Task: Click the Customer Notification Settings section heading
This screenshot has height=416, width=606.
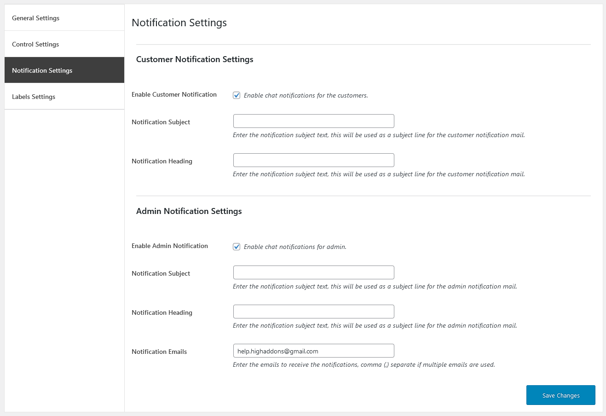Action: click(x=195, y=59)
